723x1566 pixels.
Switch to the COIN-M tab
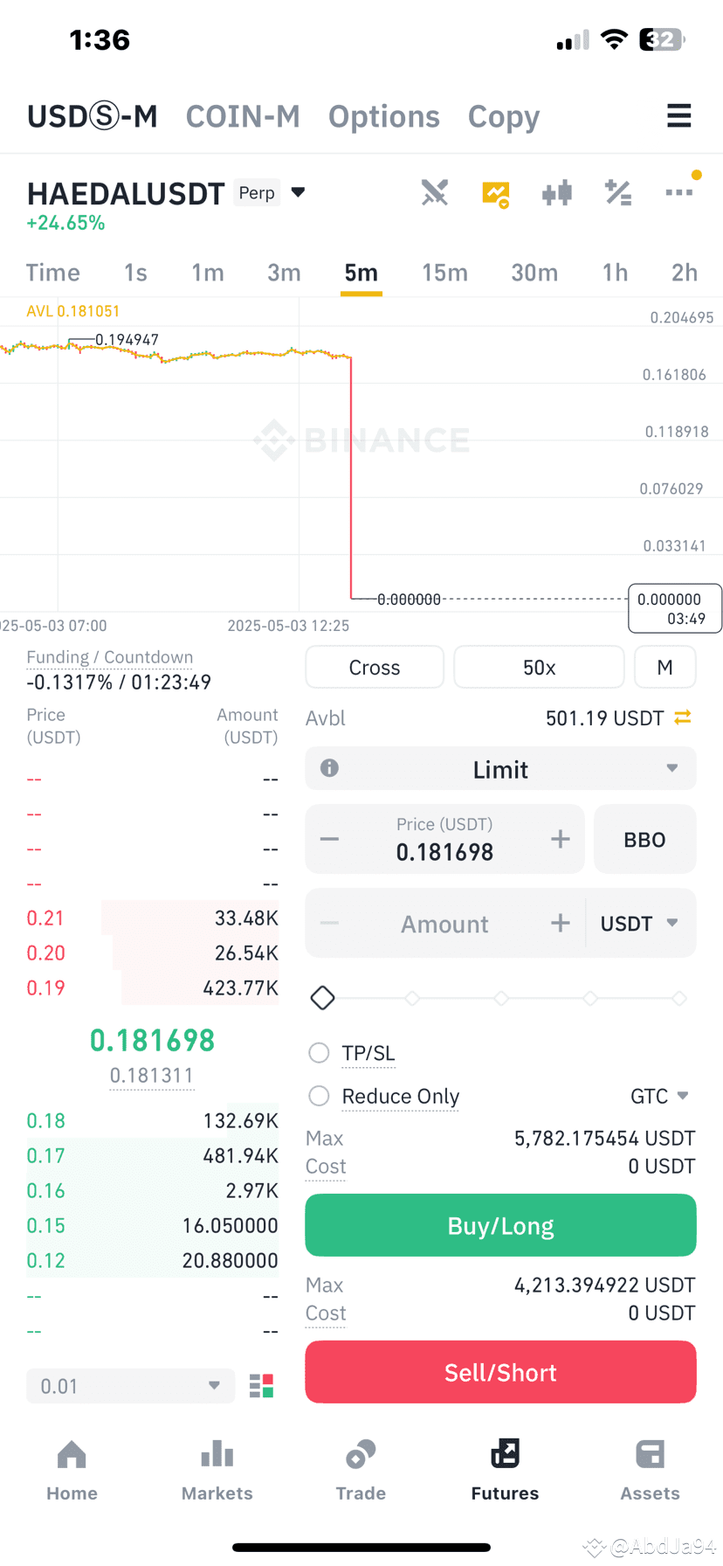[x=243, y=116]
